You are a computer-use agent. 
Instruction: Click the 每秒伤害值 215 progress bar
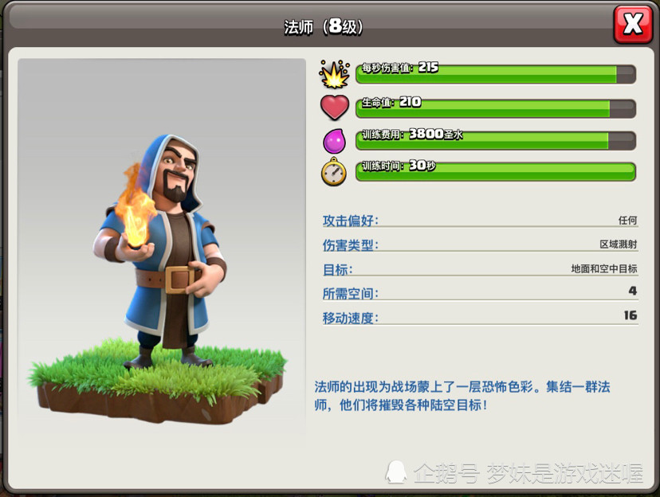[x=496, y=73]
